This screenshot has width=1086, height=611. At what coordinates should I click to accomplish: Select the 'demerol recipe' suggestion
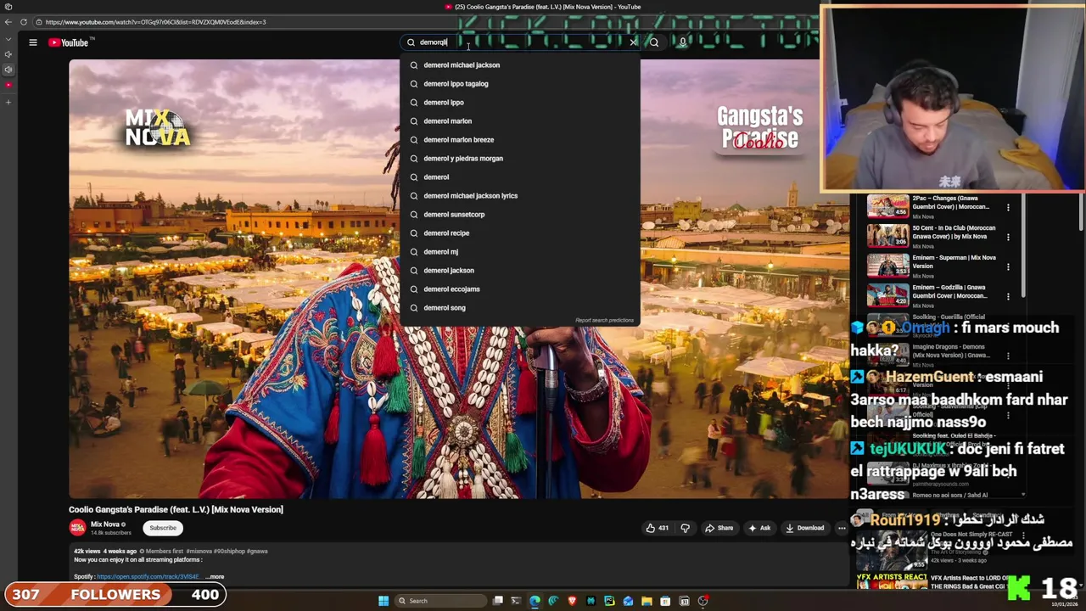coord(520,233)
